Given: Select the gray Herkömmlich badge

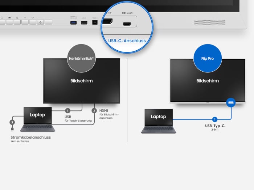Looking at the screenshot, I should click(82, 58).
